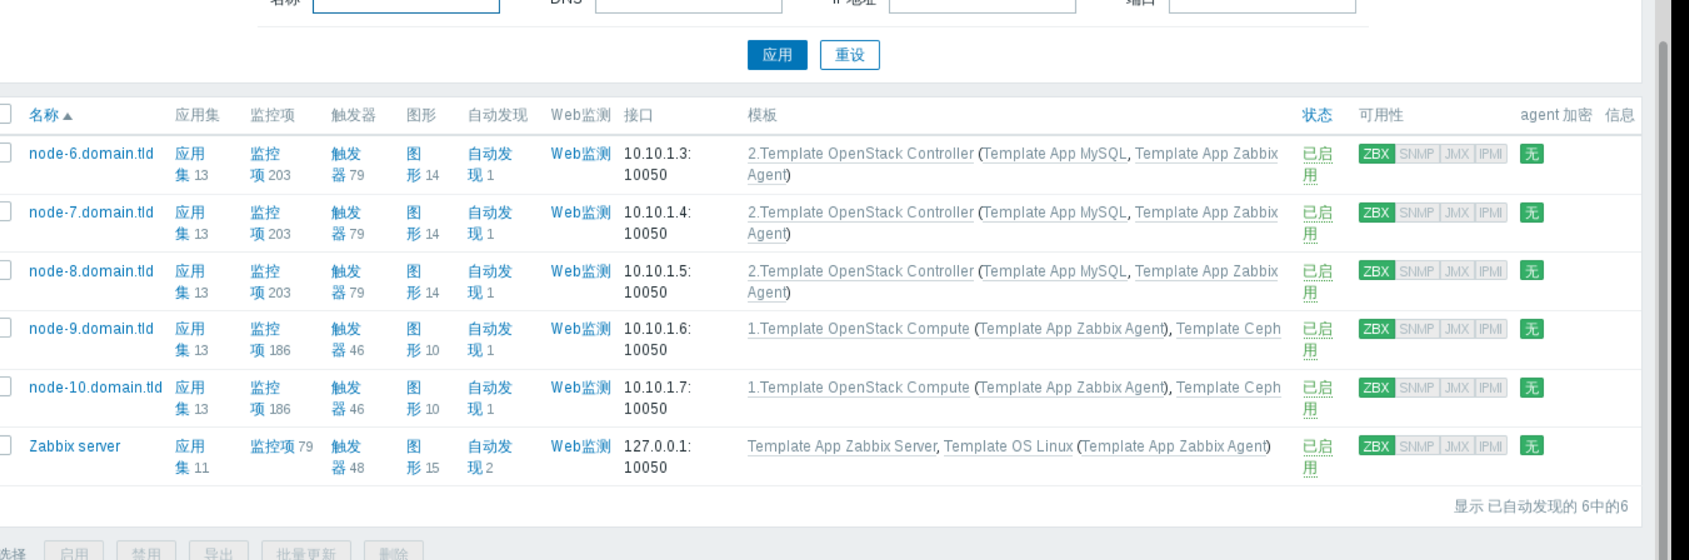Open Web监测 for node-7.domain.tld
Viewport: 1689px width, 560px height.
tap(580, 213)
